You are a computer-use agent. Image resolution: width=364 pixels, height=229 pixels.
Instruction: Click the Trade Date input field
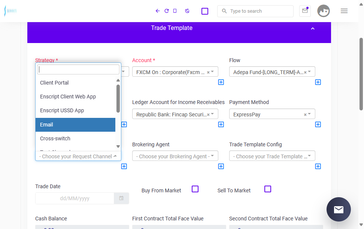(75, 198)
